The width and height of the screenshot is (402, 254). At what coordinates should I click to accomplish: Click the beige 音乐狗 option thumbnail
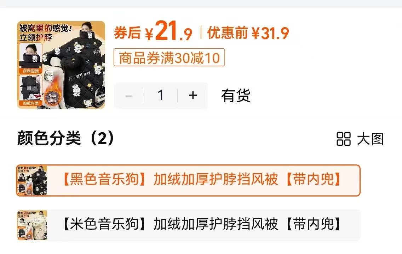coord(32,225)
